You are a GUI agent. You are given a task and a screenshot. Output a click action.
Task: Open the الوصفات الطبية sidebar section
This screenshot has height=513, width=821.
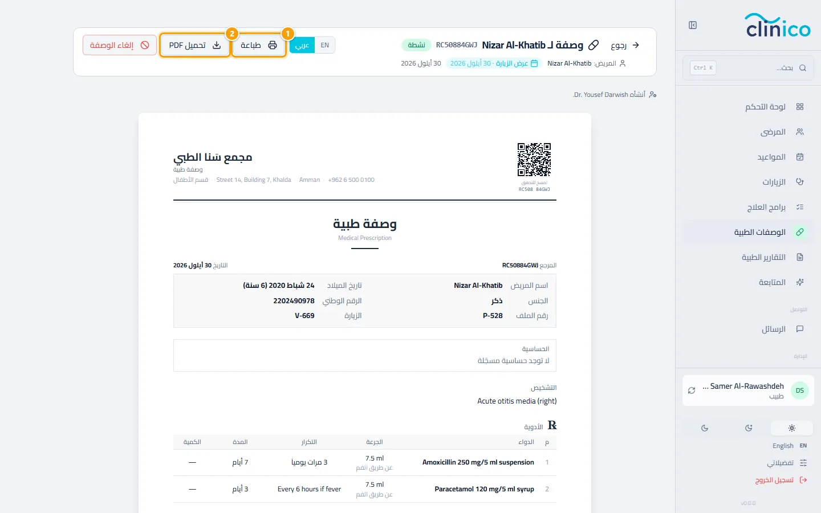(748, 232)
